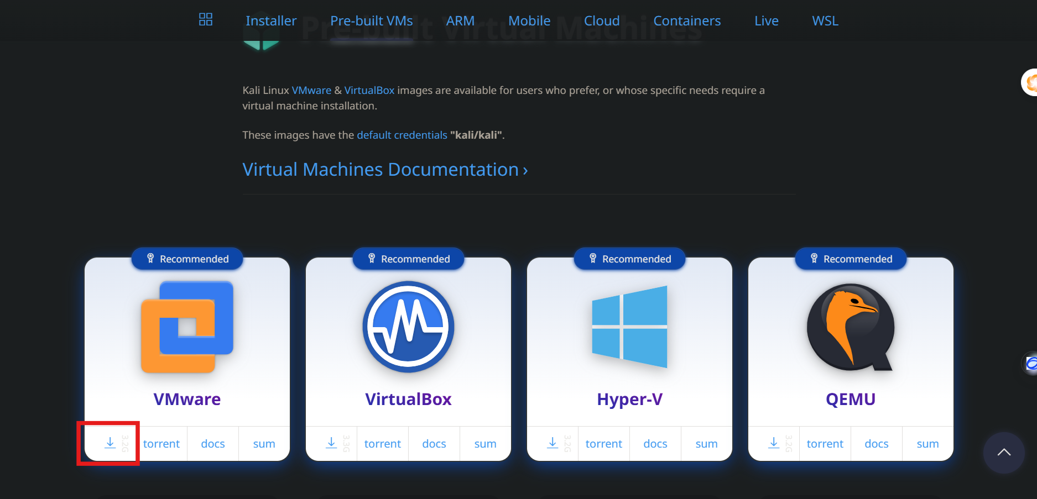Open Virtual Machines Documentation link
This screenshot has height=499, width=1037.
tap(385, 169)
